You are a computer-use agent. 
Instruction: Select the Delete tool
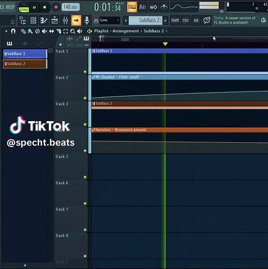click(37, 31)
